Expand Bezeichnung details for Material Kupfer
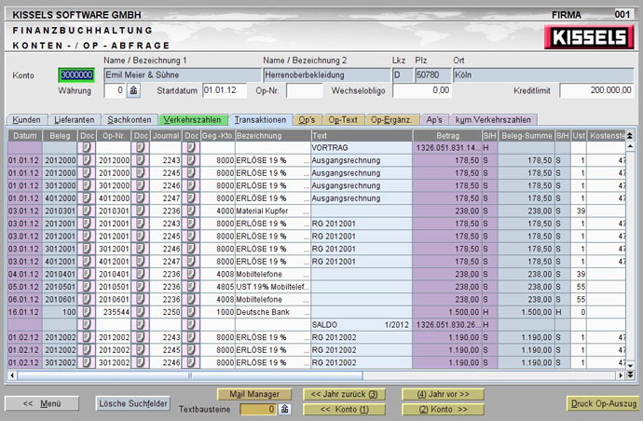 pyautogui.click(x=306, y=211)
